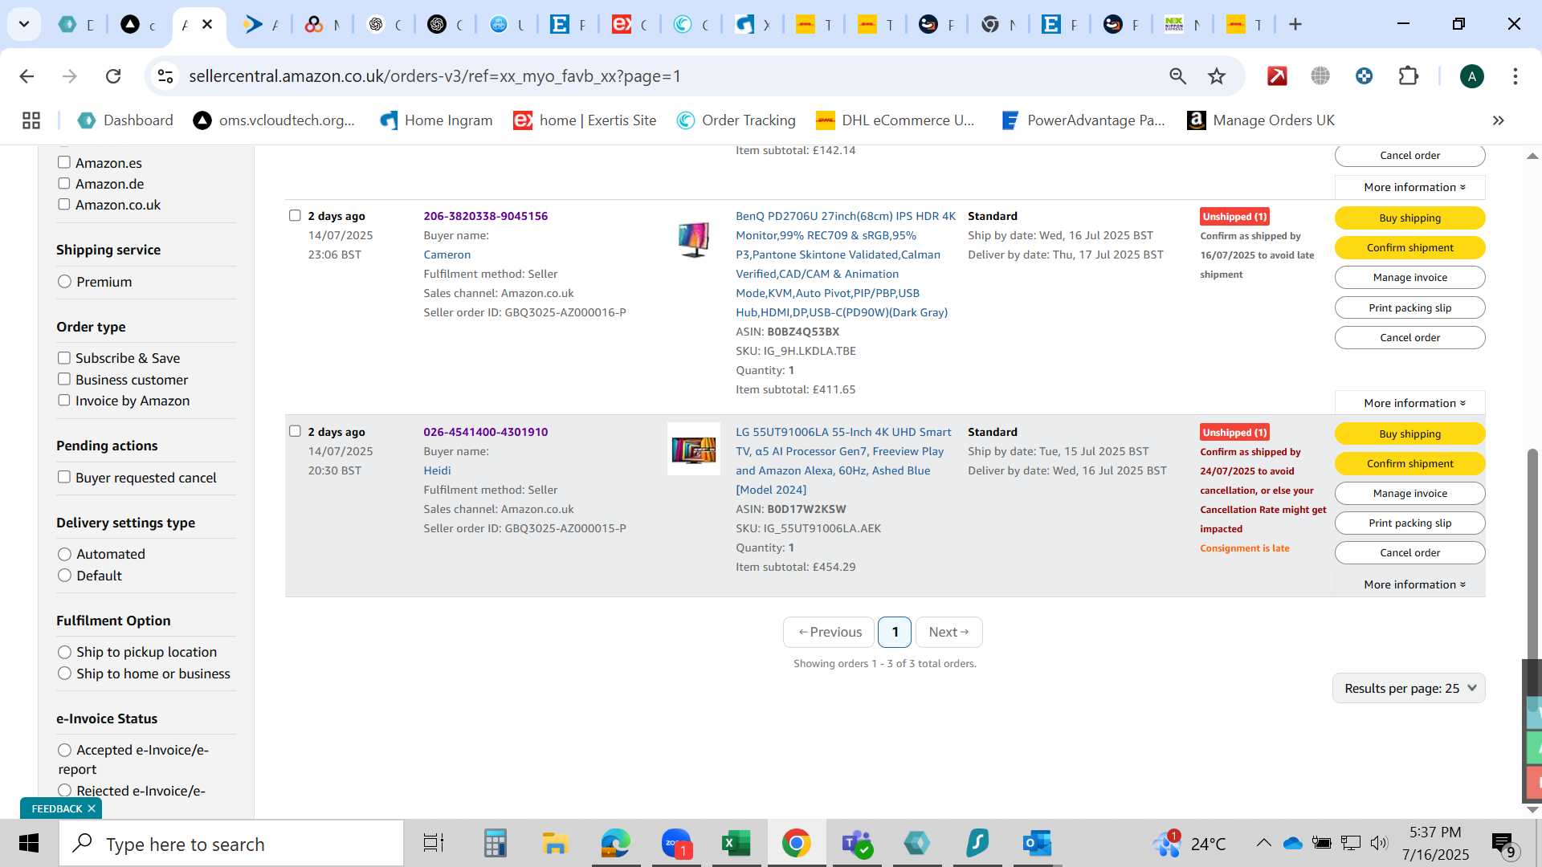Viewport: 1542px width, 867px height.
Task: Open the Chrome profile avatar A
Action: coord(1471,76)
